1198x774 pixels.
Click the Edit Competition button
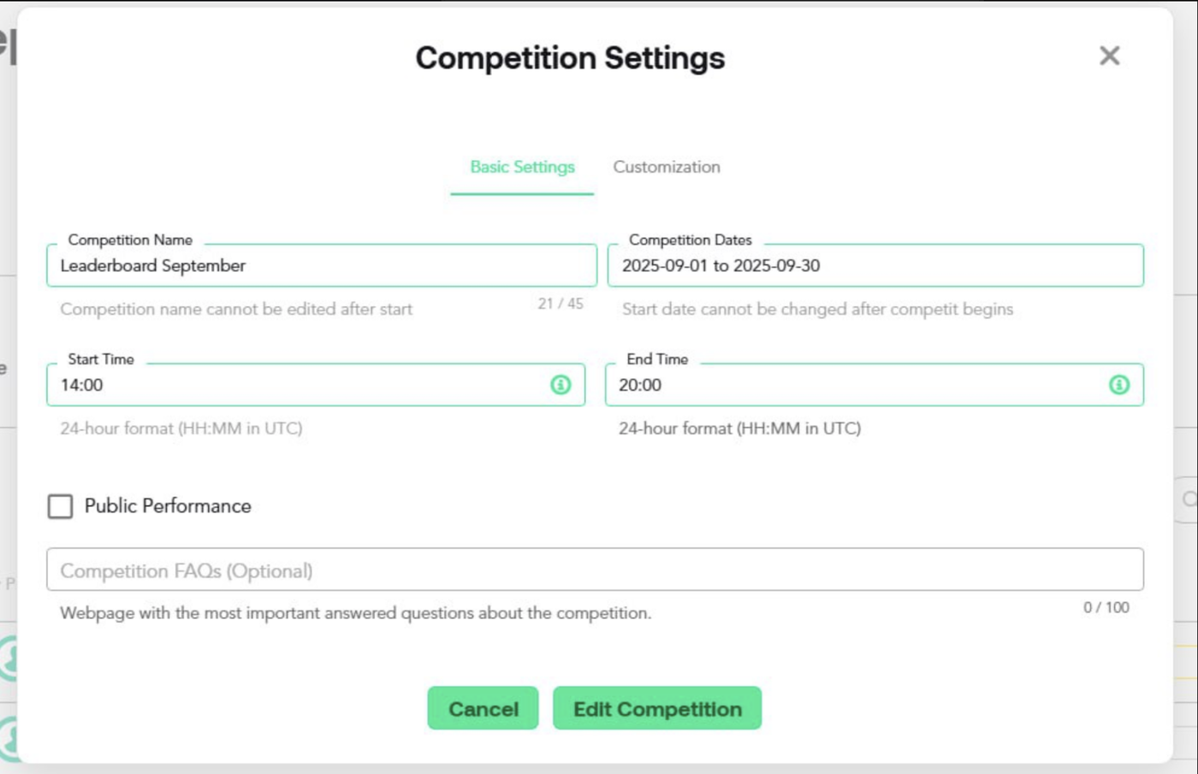656,709
